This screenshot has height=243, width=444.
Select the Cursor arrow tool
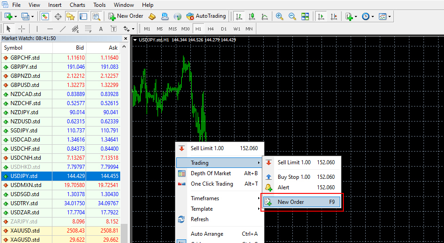pyautogui.click(x=9, y=29)
